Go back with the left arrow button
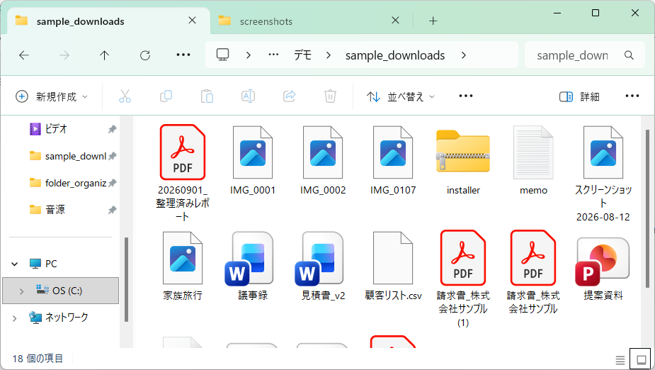655x370 pixels. pos(24,55)
